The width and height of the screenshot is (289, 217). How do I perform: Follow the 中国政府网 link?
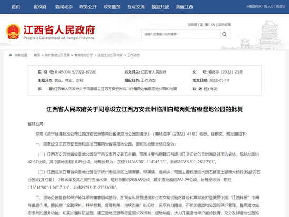(x=254, y=7)
